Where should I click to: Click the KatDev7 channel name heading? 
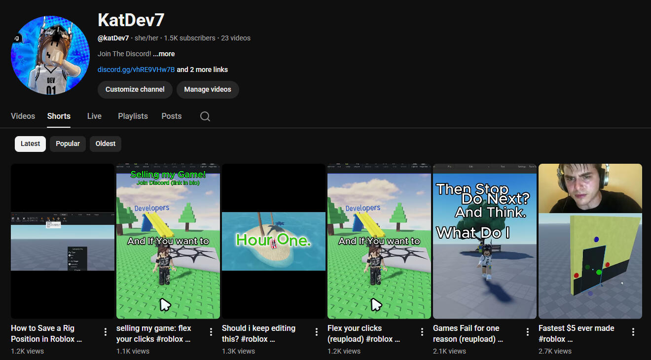coord(131,20)
